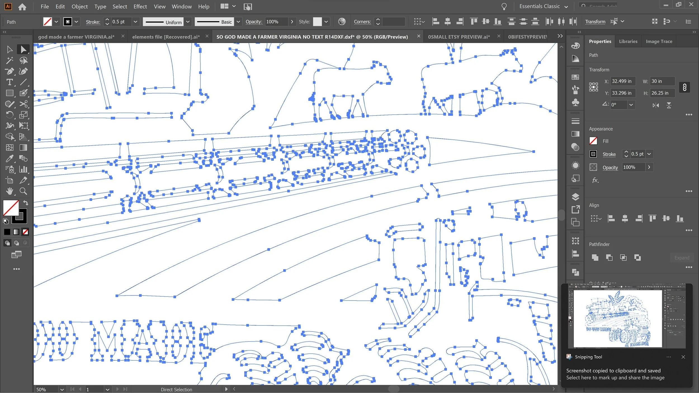Click the Pathfinder Unite icon
Screen dimensions: 699x393
coord(595,258)
